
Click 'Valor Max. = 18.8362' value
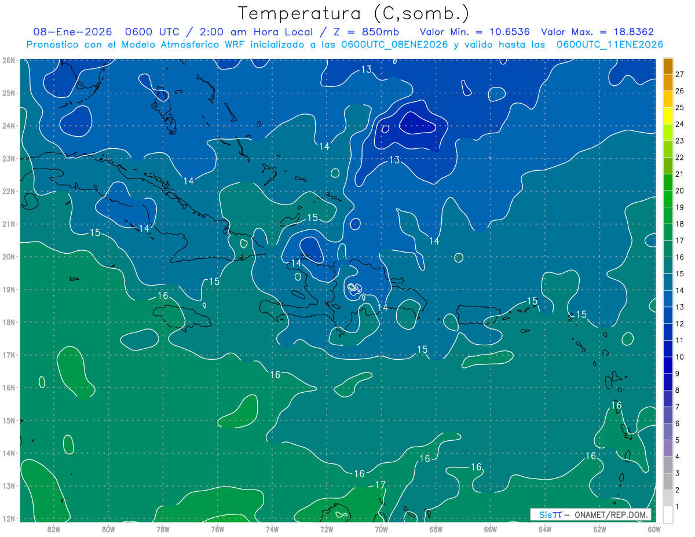pyautogui.click(x=598, y=32)
